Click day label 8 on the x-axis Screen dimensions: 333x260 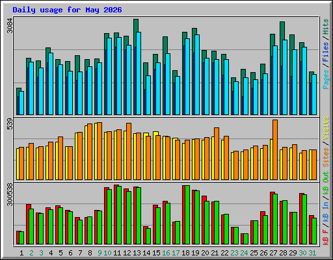pos(90,253)
